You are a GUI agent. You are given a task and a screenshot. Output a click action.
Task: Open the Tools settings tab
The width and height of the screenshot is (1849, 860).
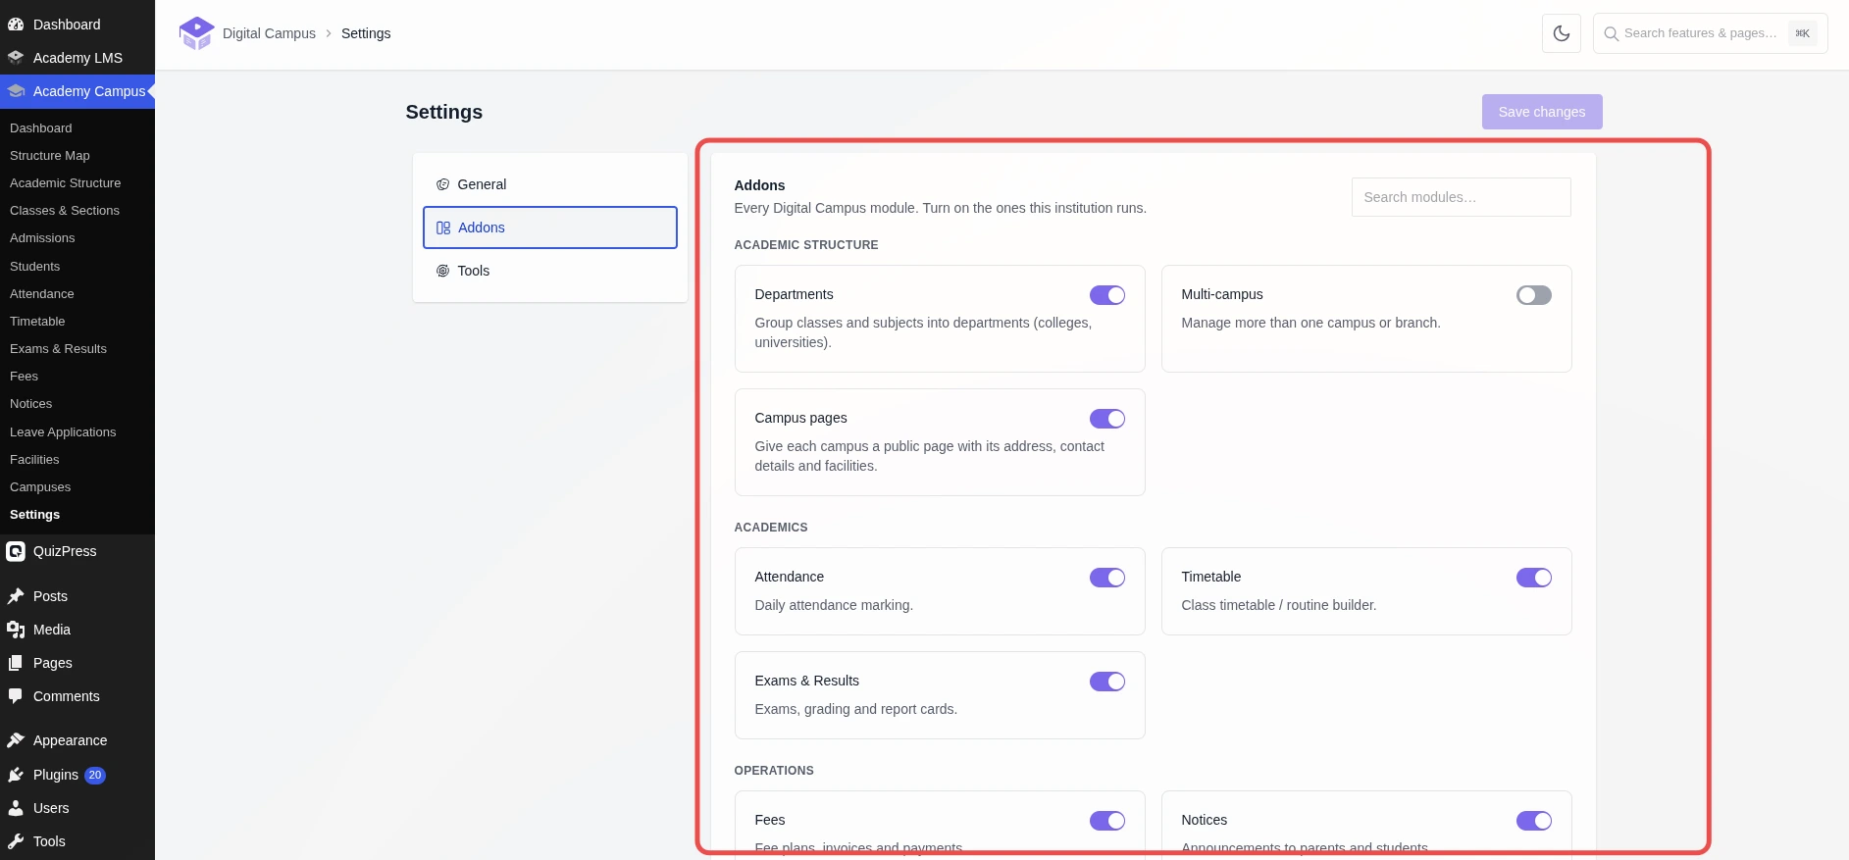coord(550,271)
